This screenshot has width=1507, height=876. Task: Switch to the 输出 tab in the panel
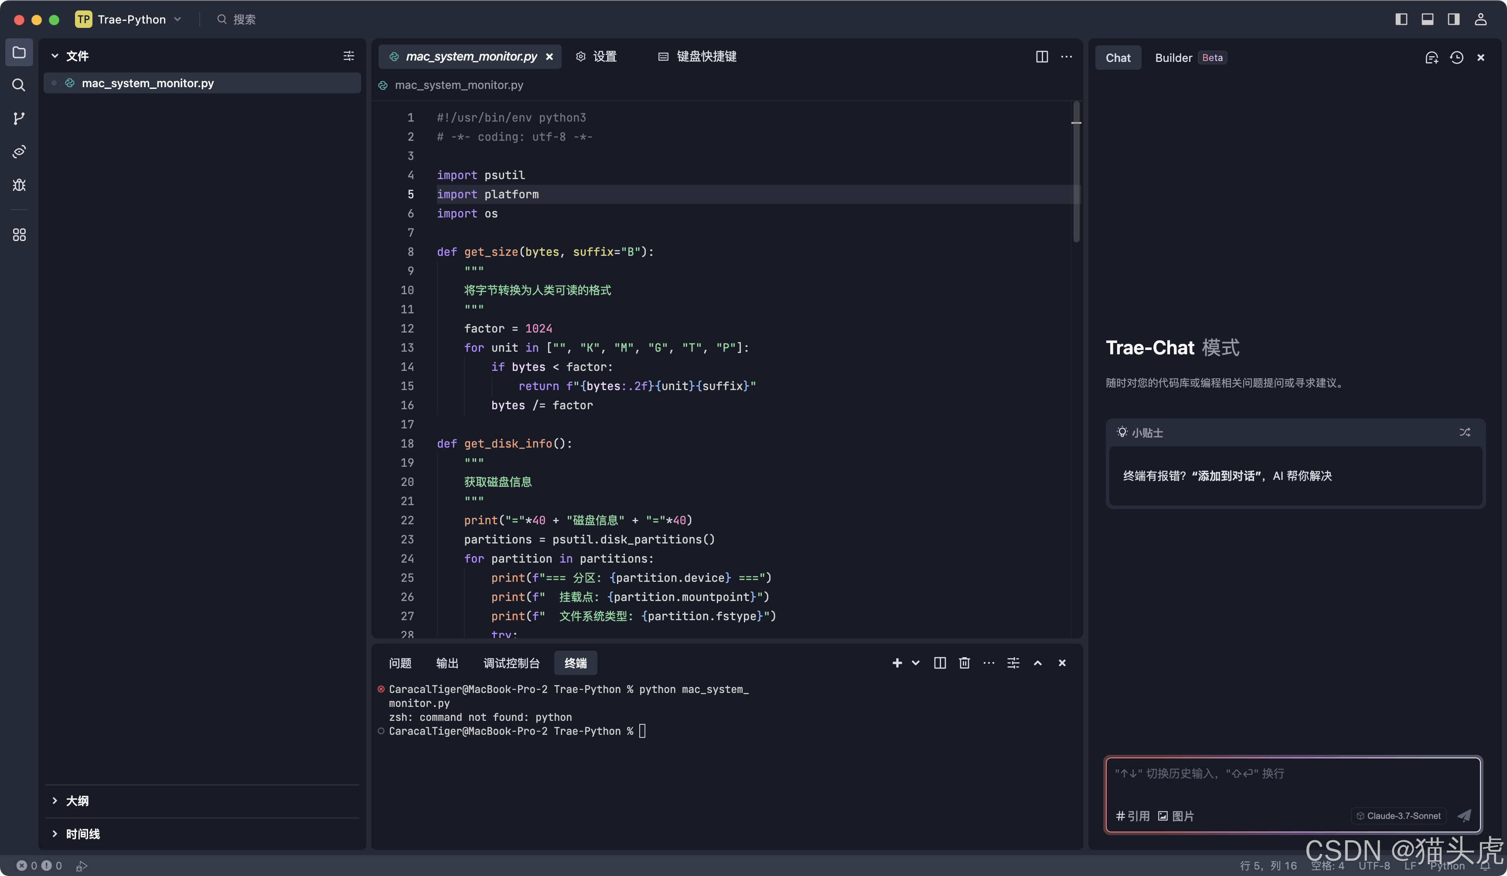447,663
